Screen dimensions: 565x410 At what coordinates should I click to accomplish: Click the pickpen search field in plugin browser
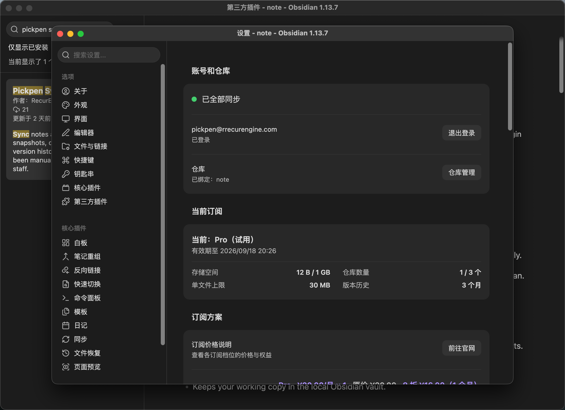coord(29,29)
